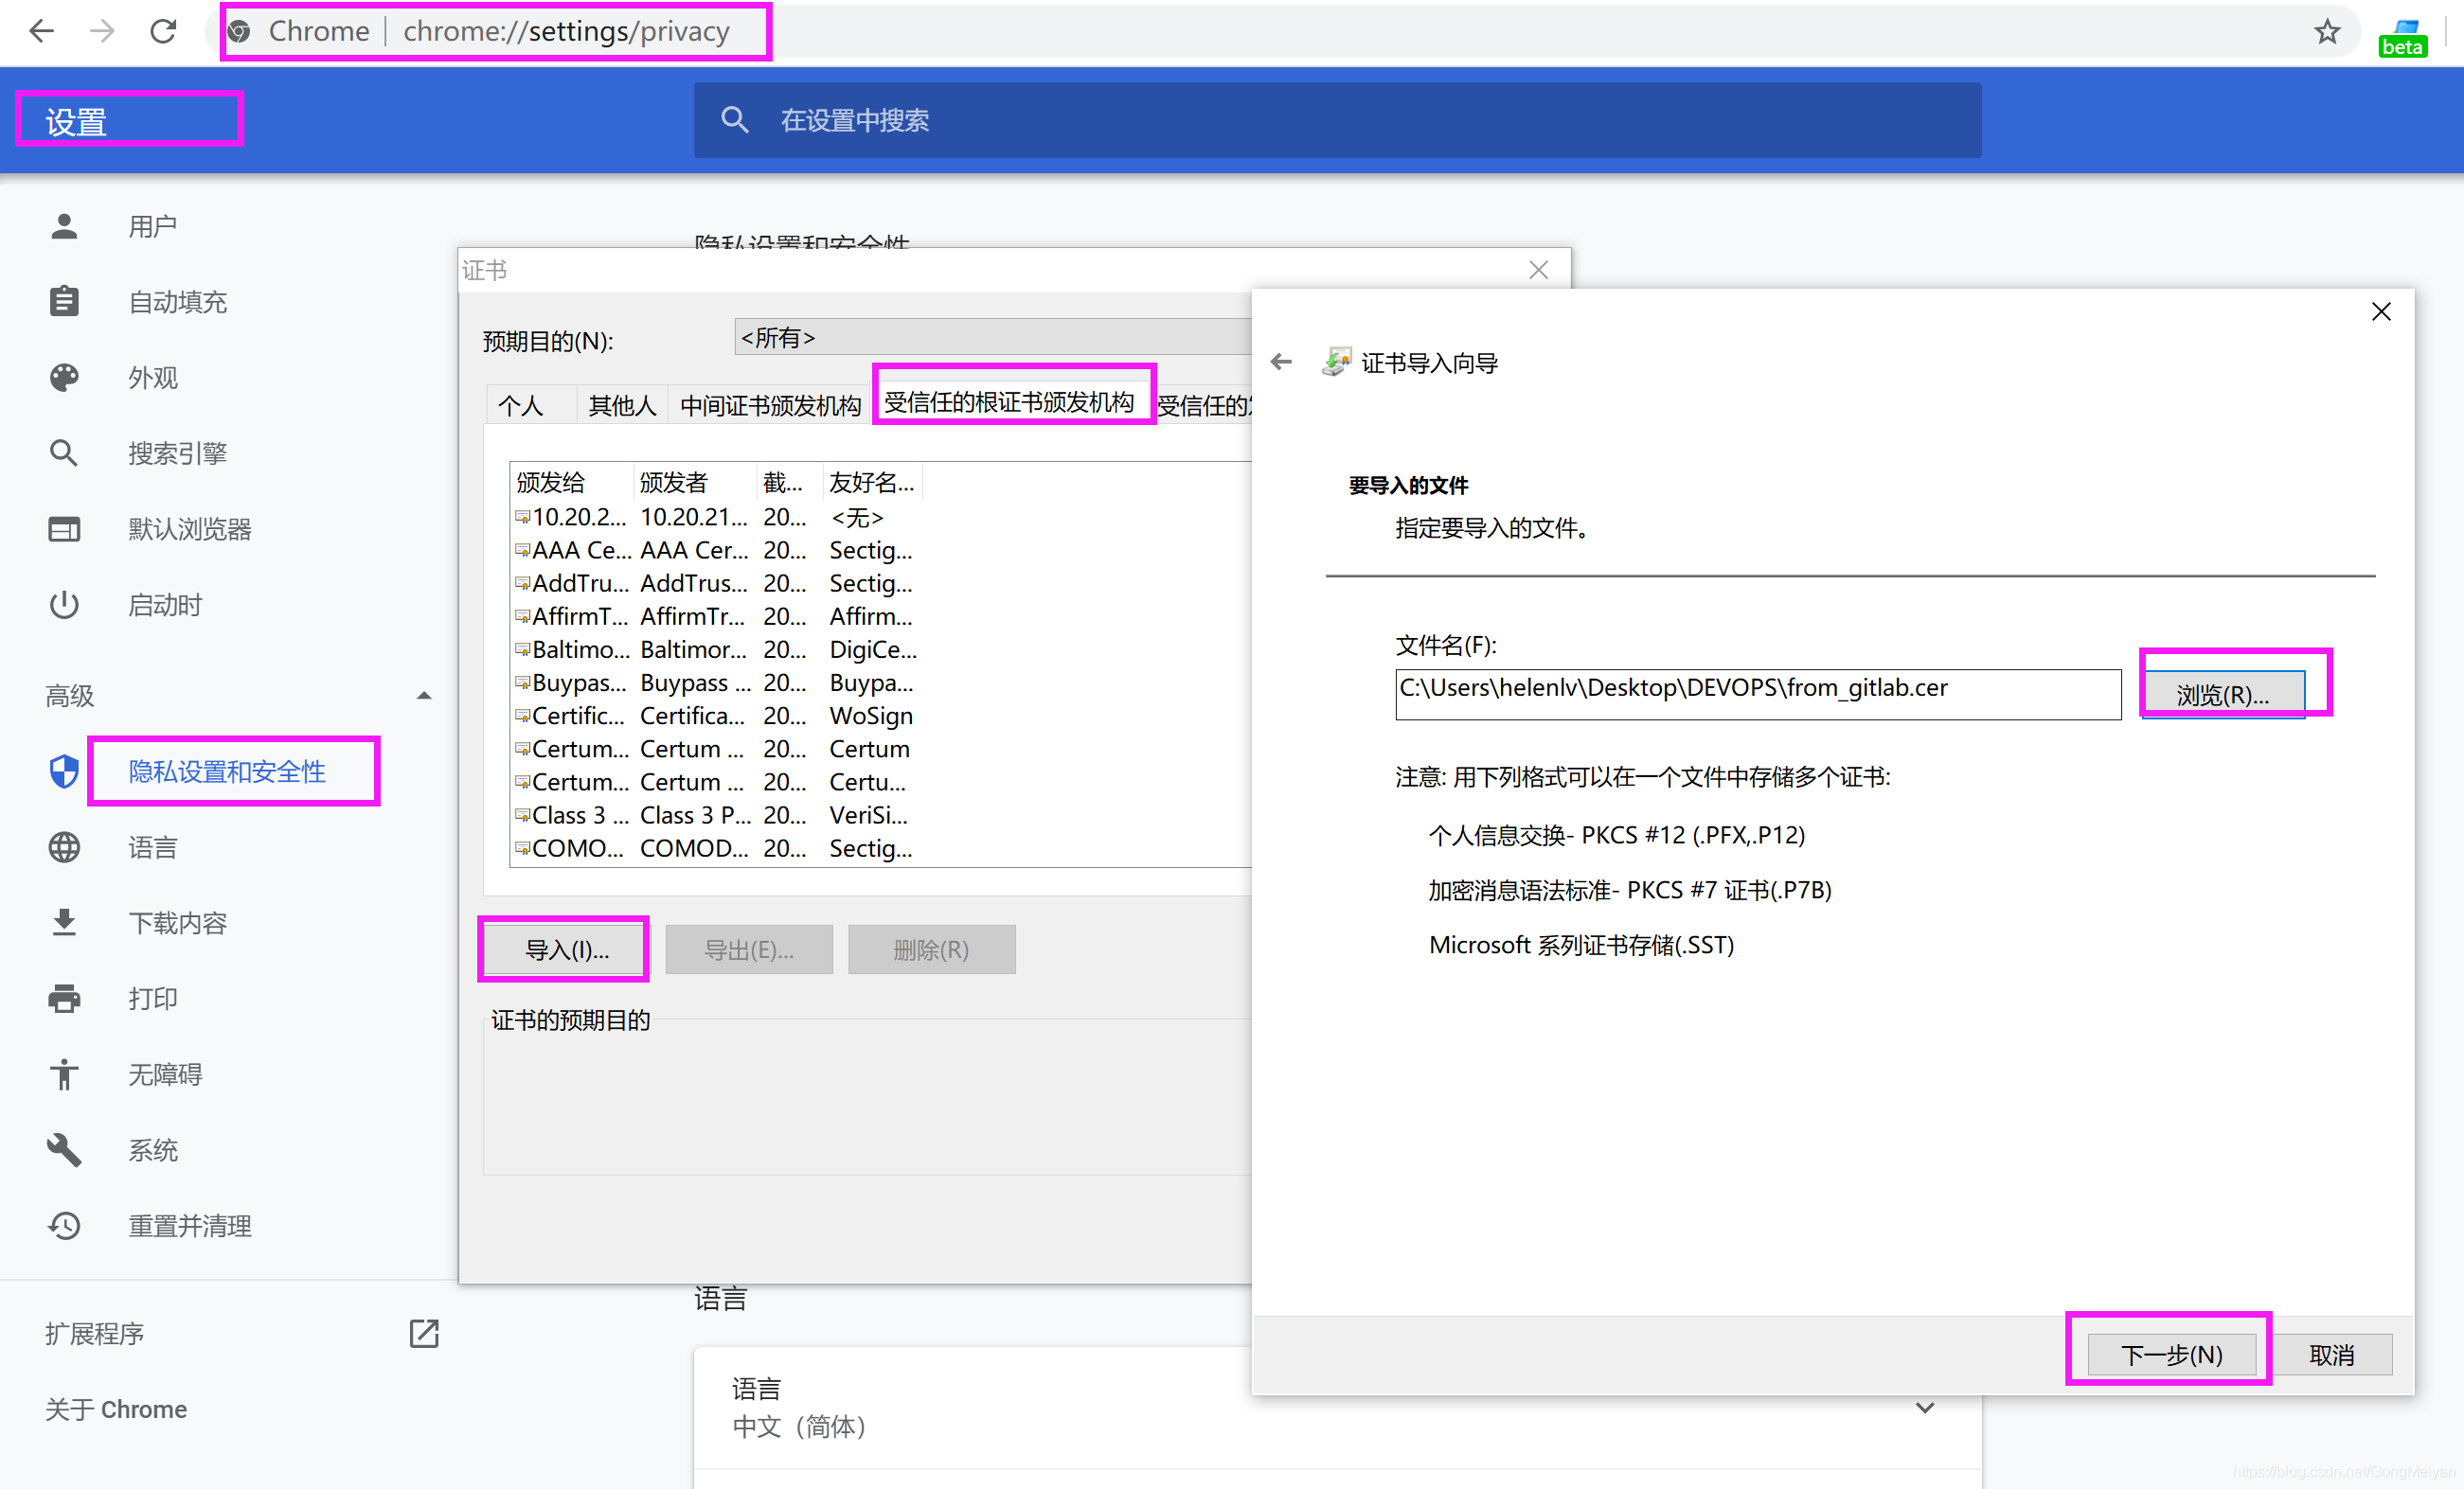Select the 其他人 tab
The height and width of the screenshot is (1489, 2464).
(622, 405)
